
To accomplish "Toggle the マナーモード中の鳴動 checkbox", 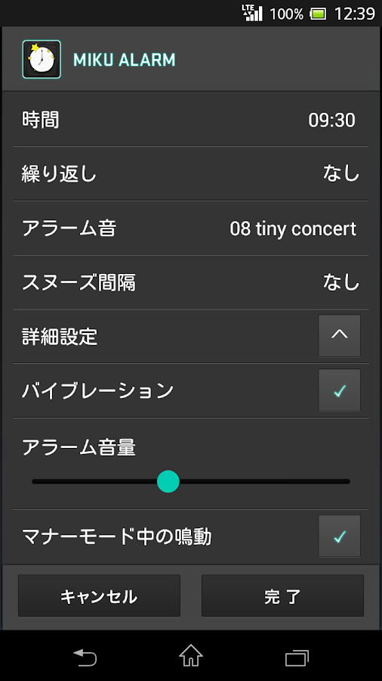I will 340,536.
